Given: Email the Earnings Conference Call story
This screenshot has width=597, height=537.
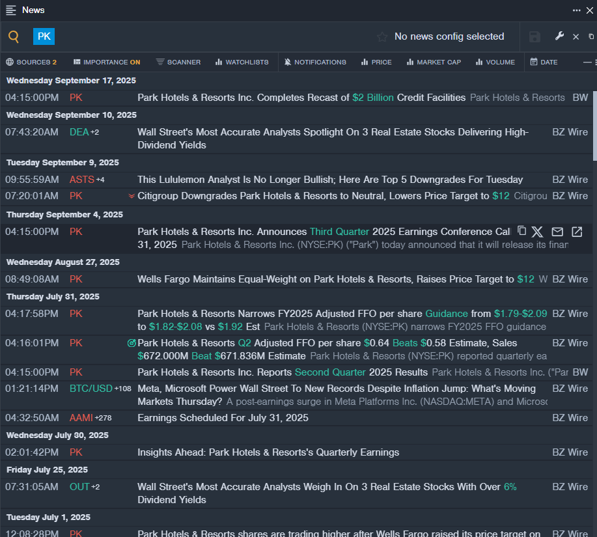Looking at the screenshot, I should click(557, 232).
